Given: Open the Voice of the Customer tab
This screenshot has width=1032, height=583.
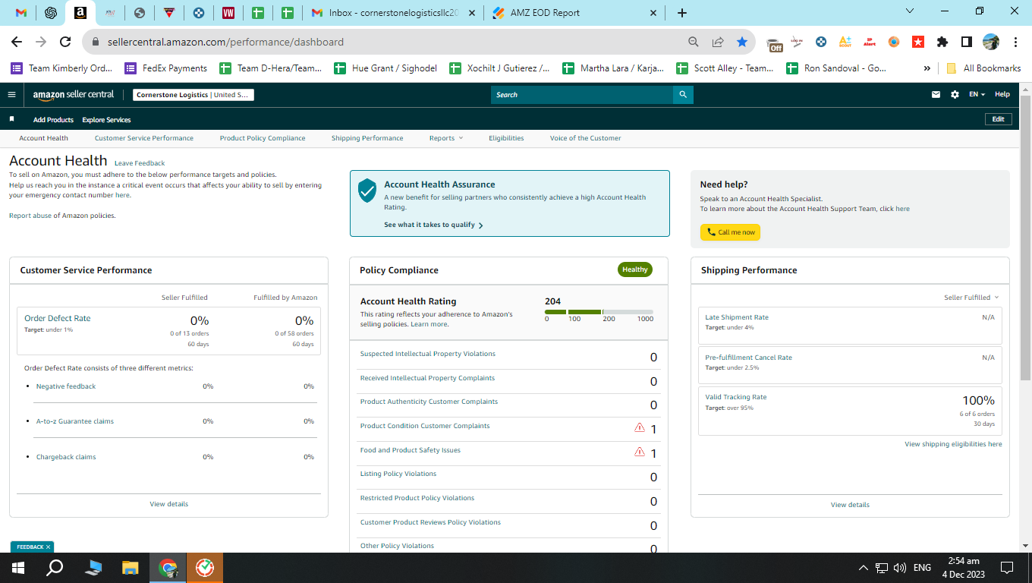Looking at the screenshot, I should 585,138.
